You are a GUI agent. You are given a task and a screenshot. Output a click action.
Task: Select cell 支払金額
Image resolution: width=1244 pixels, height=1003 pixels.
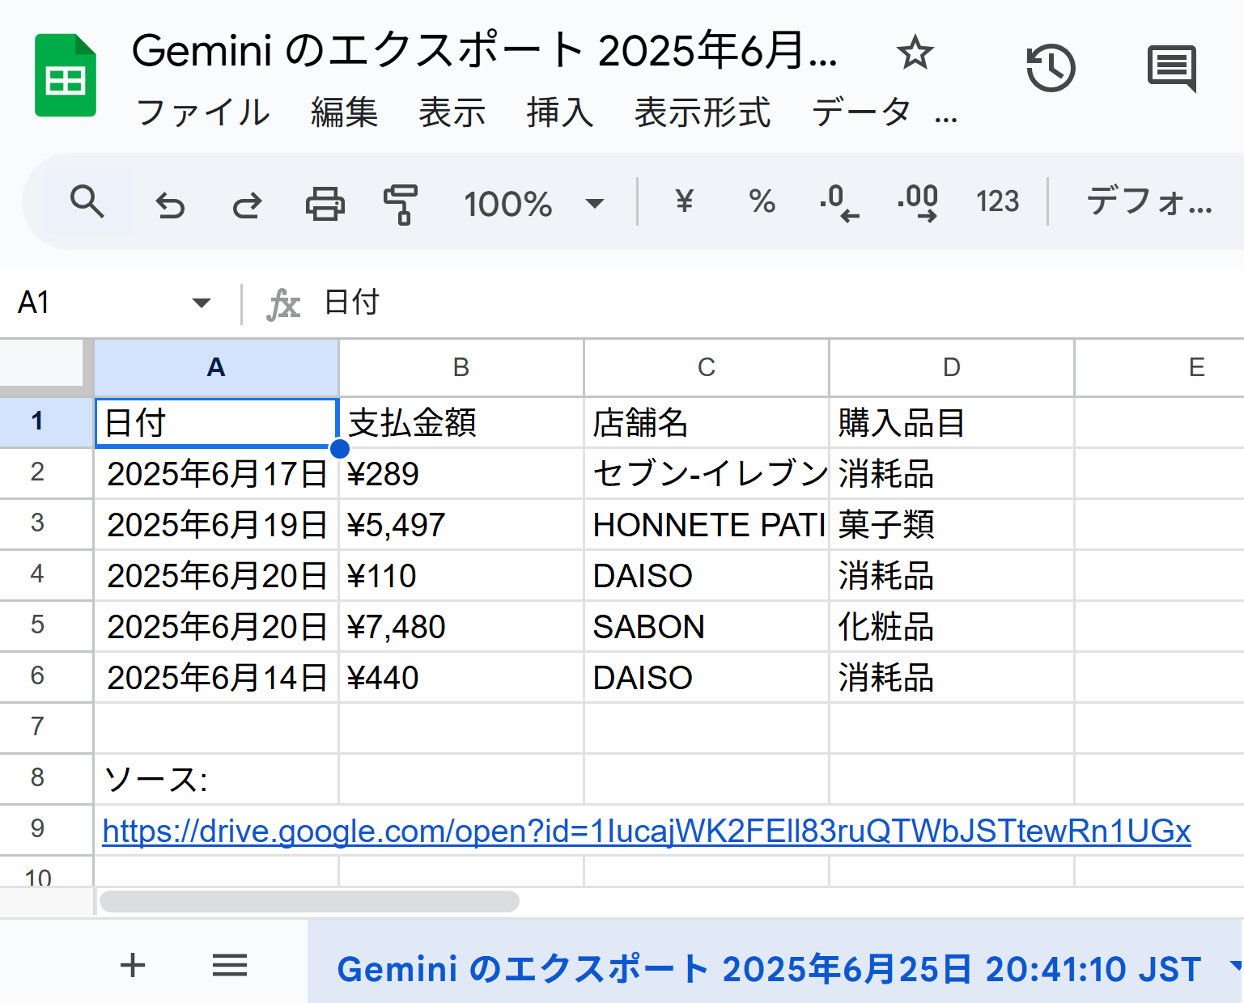461,422
